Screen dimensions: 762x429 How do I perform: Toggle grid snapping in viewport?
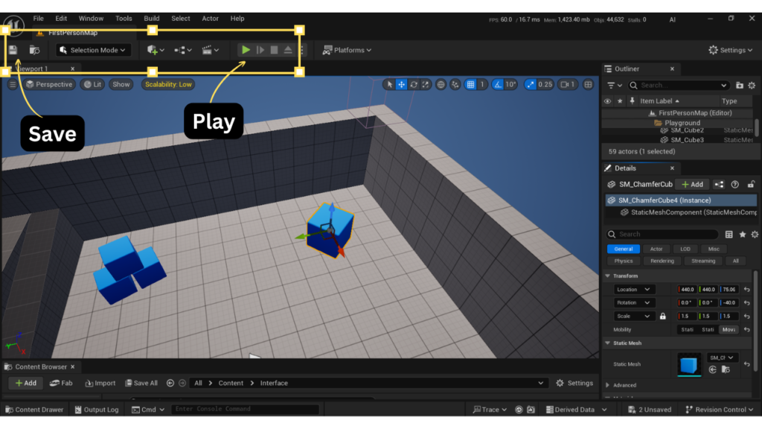(x=470, y=85)
